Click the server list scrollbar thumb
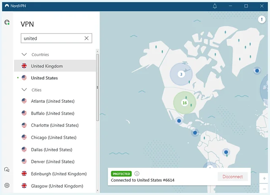The image size is (270, 195). click(x=97, y=88)
